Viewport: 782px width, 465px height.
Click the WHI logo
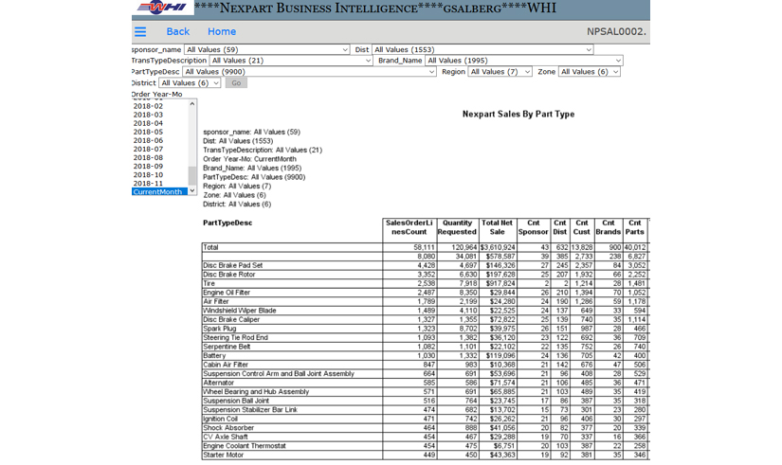tap(163, 7)
